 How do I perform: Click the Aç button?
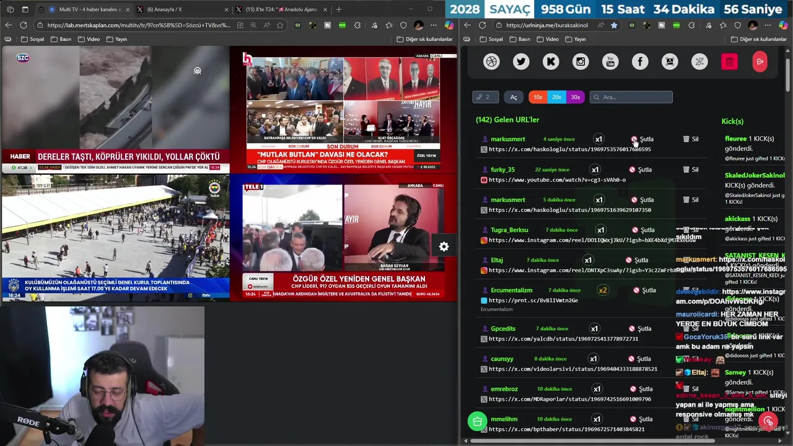pos(514,97)
